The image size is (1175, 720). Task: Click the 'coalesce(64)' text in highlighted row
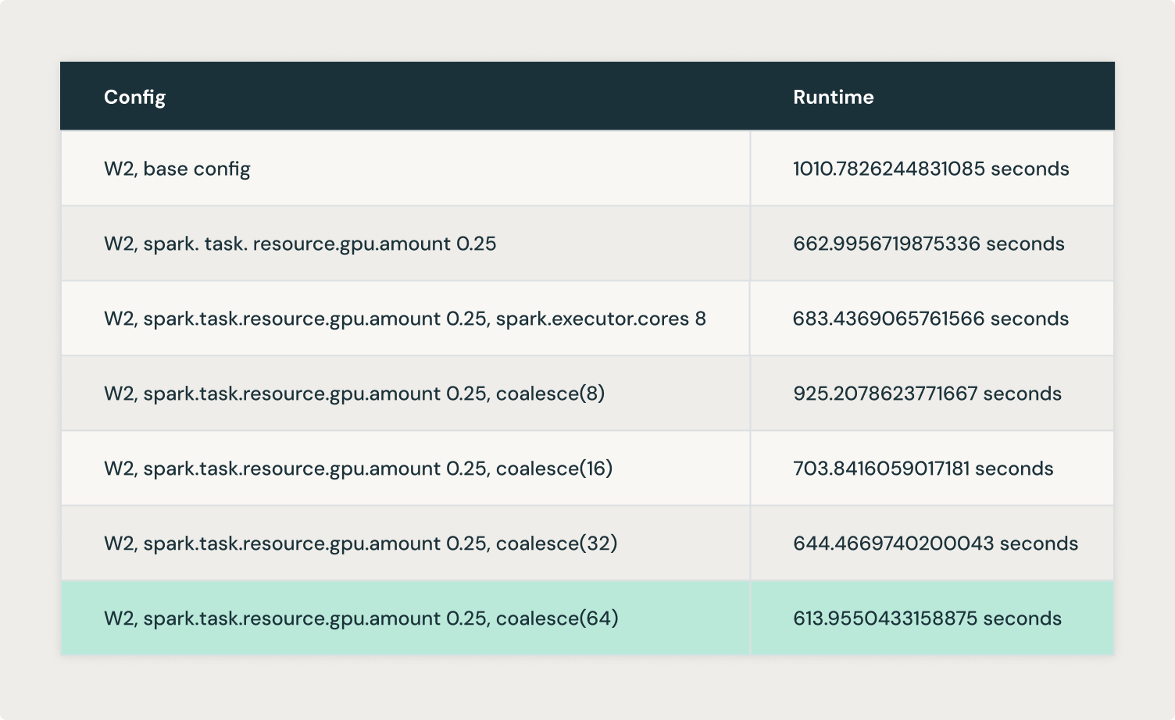click(557, 618)
